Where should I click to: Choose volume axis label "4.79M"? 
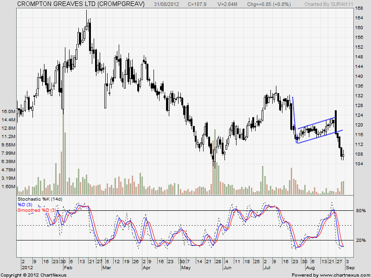point(8,170)
